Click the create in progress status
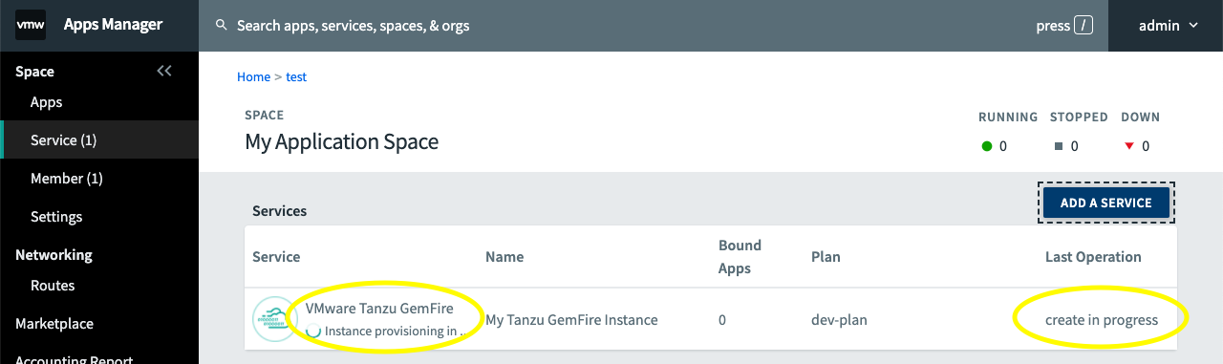Image resolution: width=1223 pixels, height=364 pixels. tap(1102, 319)
